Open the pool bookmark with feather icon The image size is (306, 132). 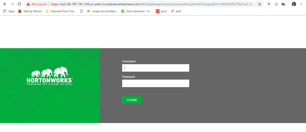coord(176,11)
